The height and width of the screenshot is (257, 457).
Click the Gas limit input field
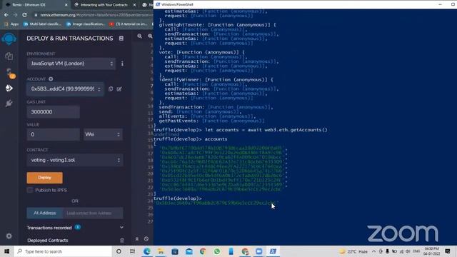pyautogui.click(x=53, y=112)
